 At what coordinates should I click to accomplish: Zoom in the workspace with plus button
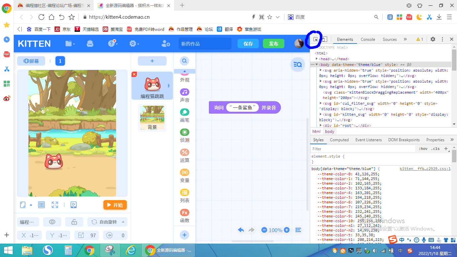click(x=287, y=230)
